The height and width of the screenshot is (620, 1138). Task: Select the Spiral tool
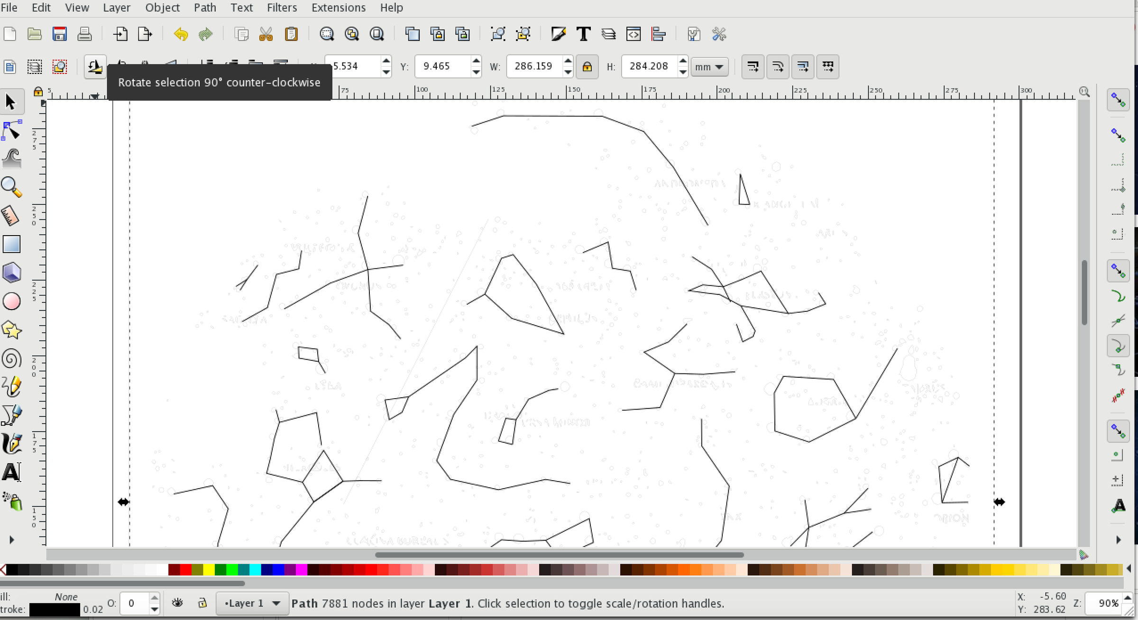coord(11,358)
